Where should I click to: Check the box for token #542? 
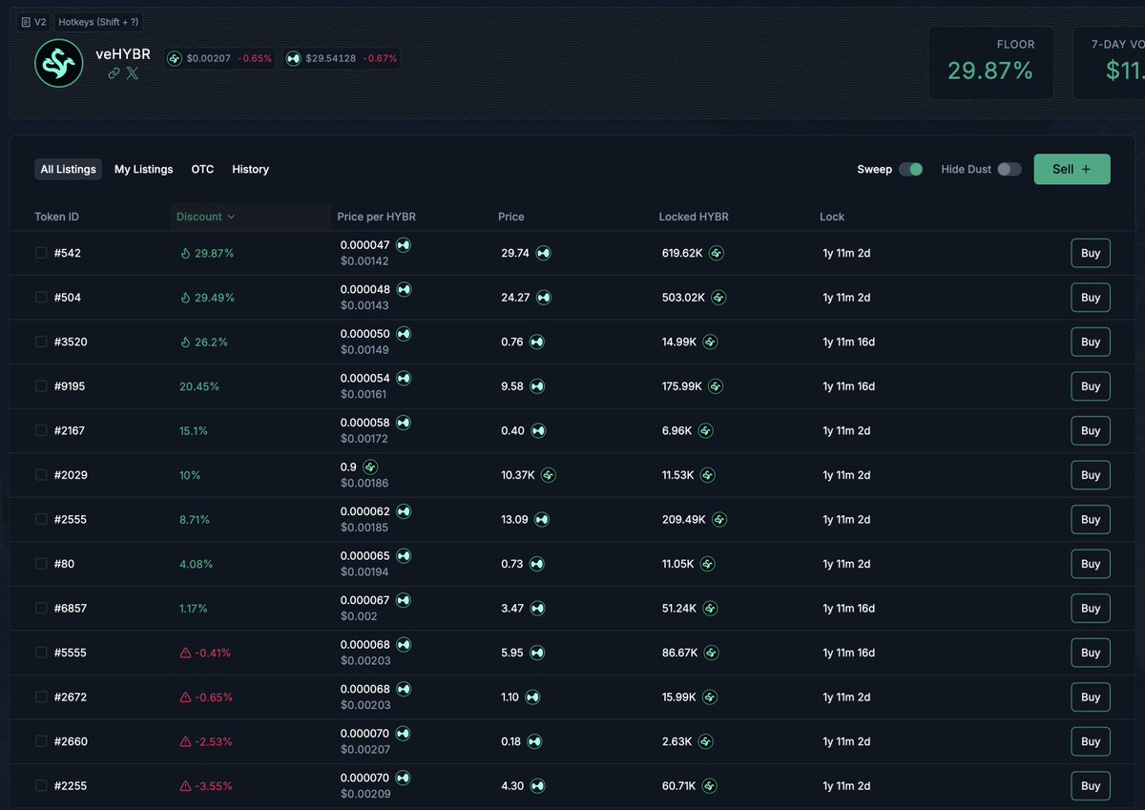coord(41,253)
